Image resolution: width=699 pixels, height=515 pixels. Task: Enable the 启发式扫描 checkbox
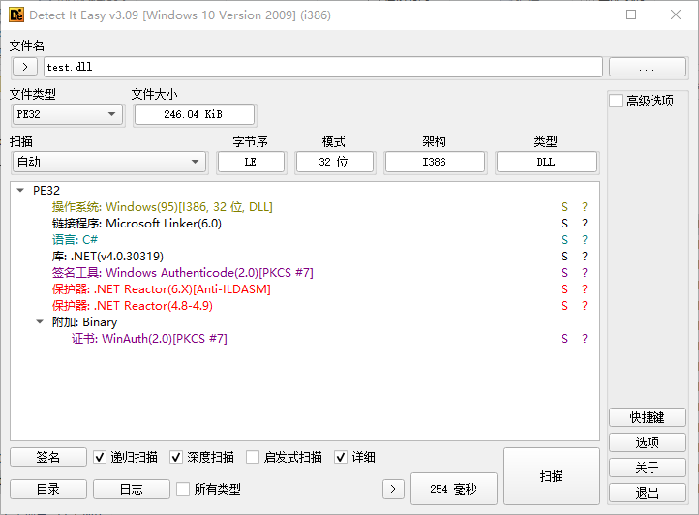253,457
